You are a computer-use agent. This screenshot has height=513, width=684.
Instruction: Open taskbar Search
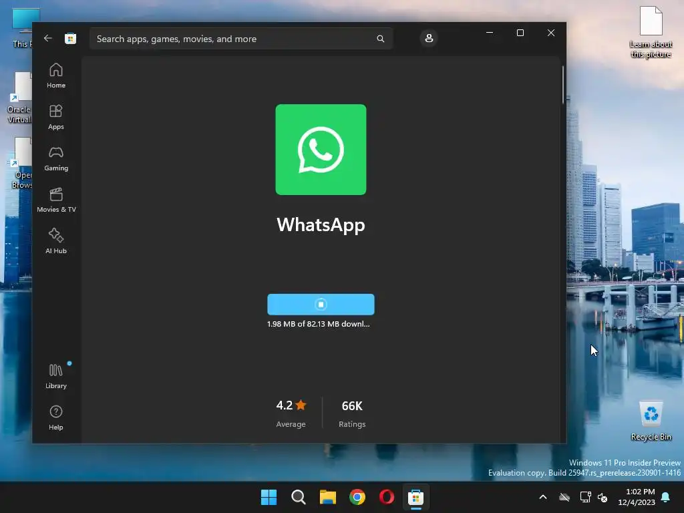pyautogui.click(x=299, y=497)
